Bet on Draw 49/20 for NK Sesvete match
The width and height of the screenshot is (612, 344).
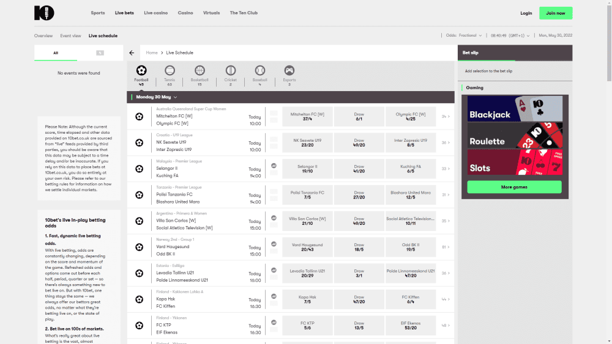[359, 142]
